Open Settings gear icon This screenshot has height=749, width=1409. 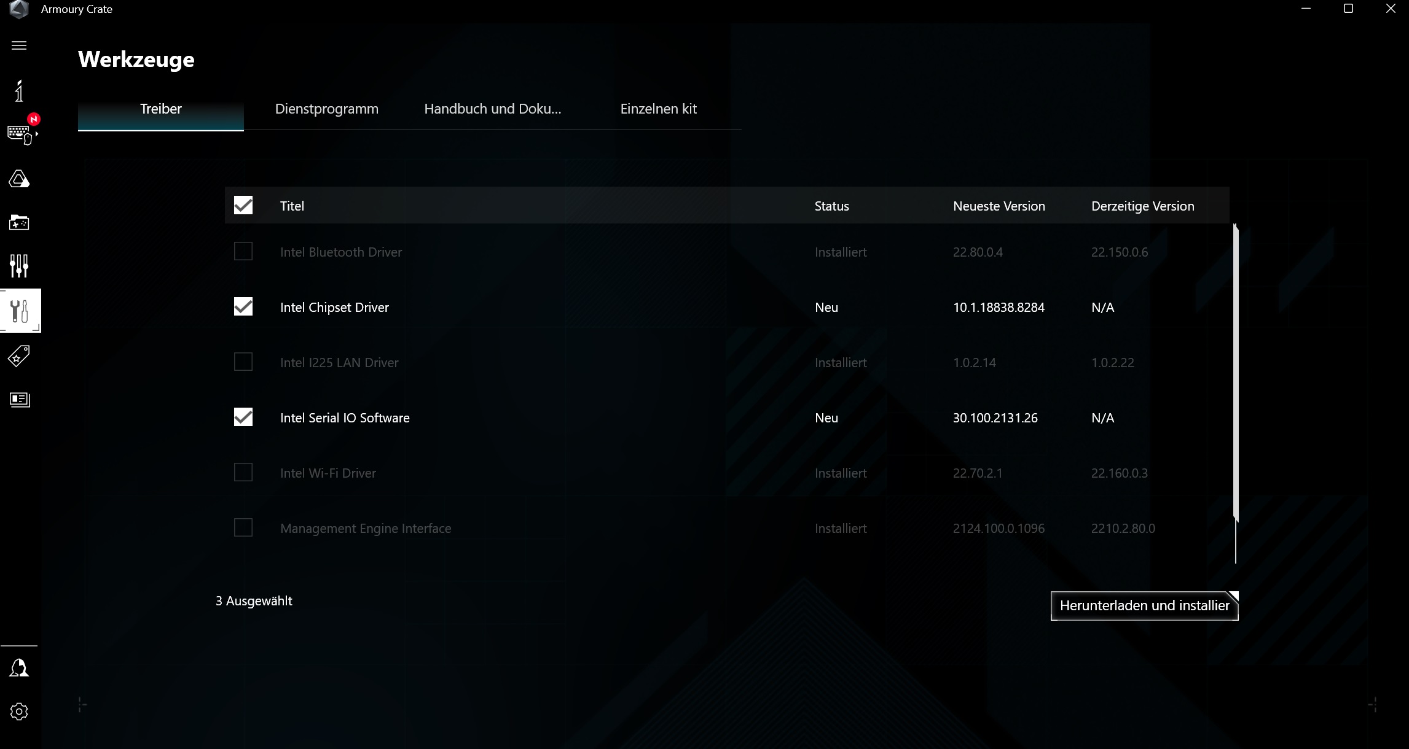(x=19, y=712)
